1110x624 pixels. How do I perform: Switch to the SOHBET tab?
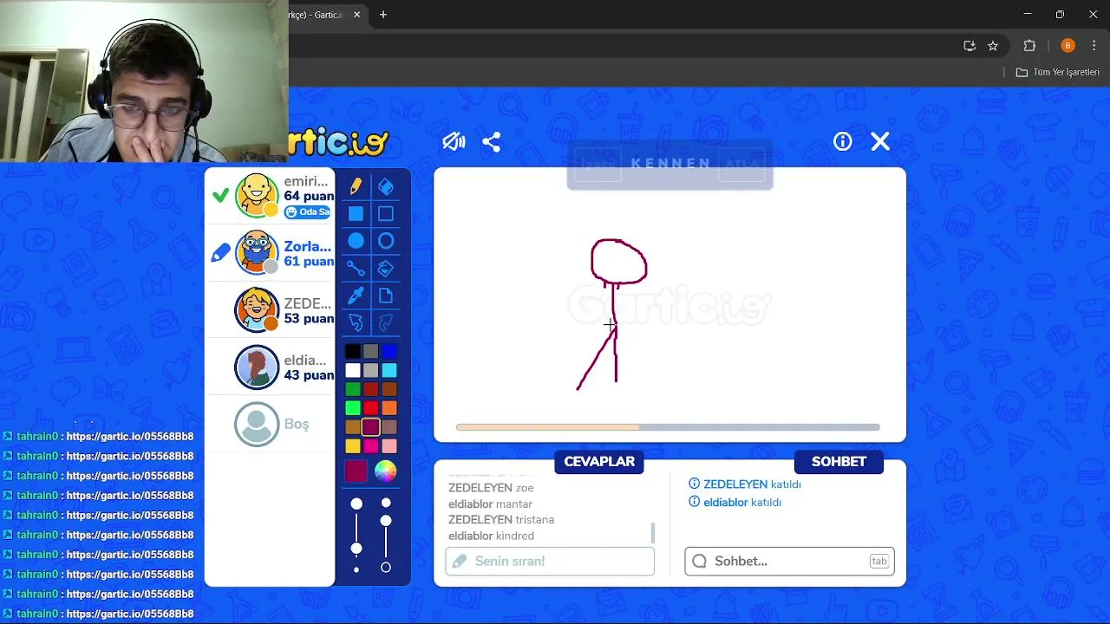839,462
